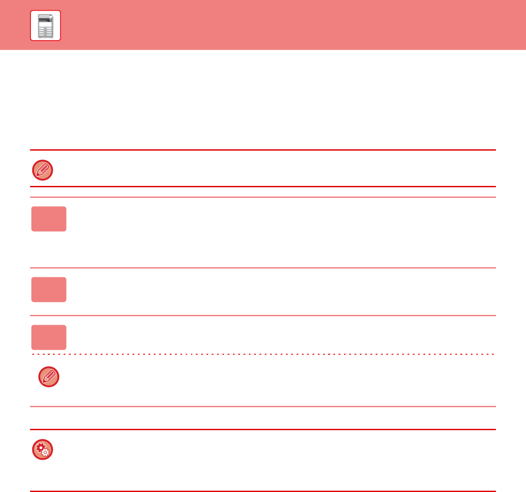Click the thick red line above the top note

pos(263,150)
